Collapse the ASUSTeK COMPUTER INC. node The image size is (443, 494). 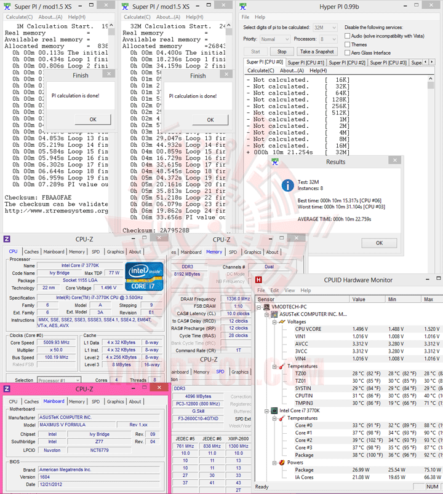(267, 315)
